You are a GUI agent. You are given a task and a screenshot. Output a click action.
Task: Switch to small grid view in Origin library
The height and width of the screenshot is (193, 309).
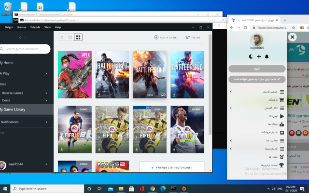62,37
